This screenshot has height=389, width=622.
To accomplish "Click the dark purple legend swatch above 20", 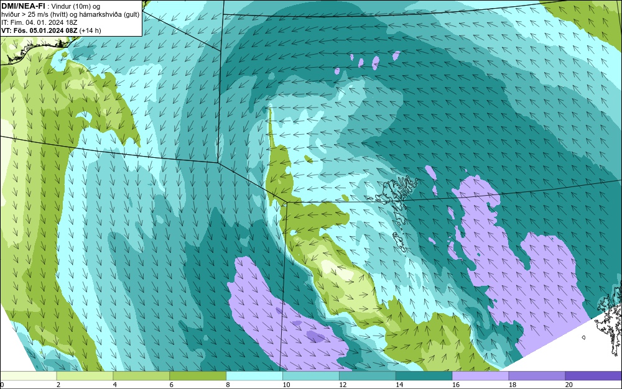I will pyautogui.click(x=593, y=376).
